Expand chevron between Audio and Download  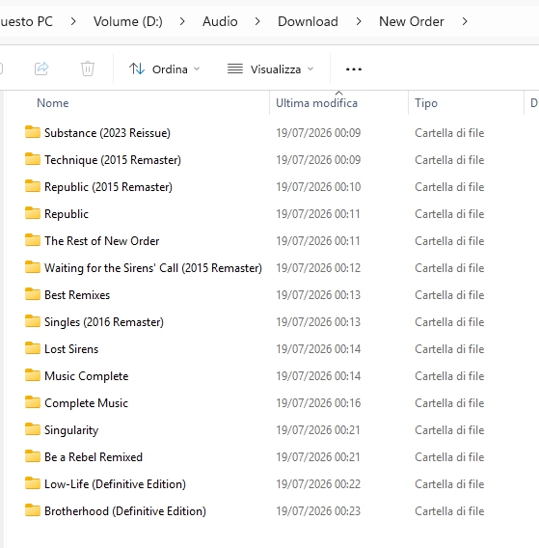(257, 21)
